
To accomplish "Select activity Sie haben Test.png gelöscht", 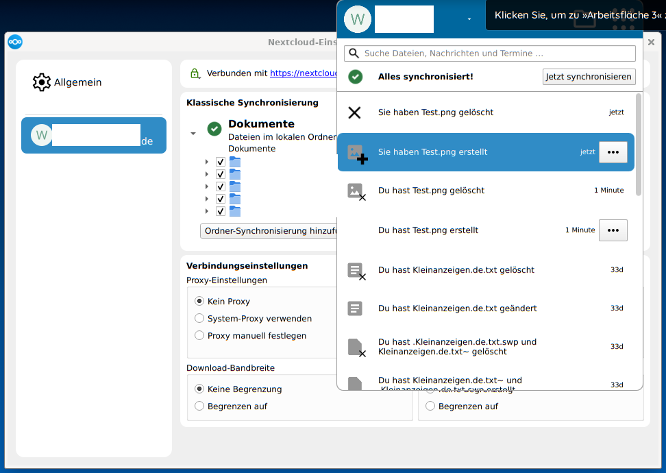I will point(486,112).
